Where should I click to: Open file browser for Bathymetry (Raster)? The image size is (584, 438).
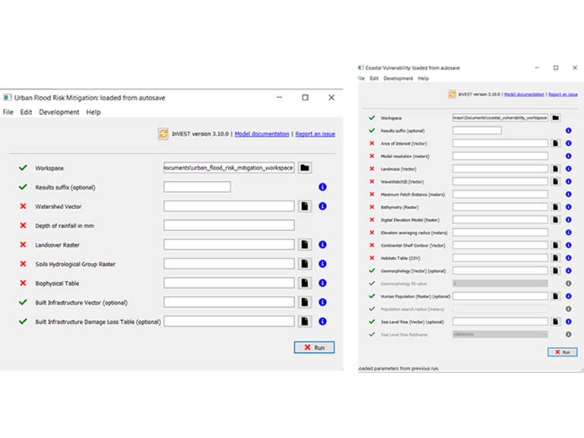(x=555, y=207)
